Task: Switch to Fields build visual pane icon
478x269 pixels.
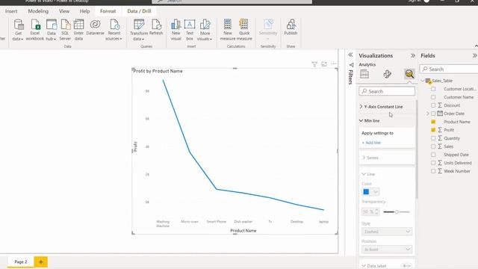Action: 364,74
